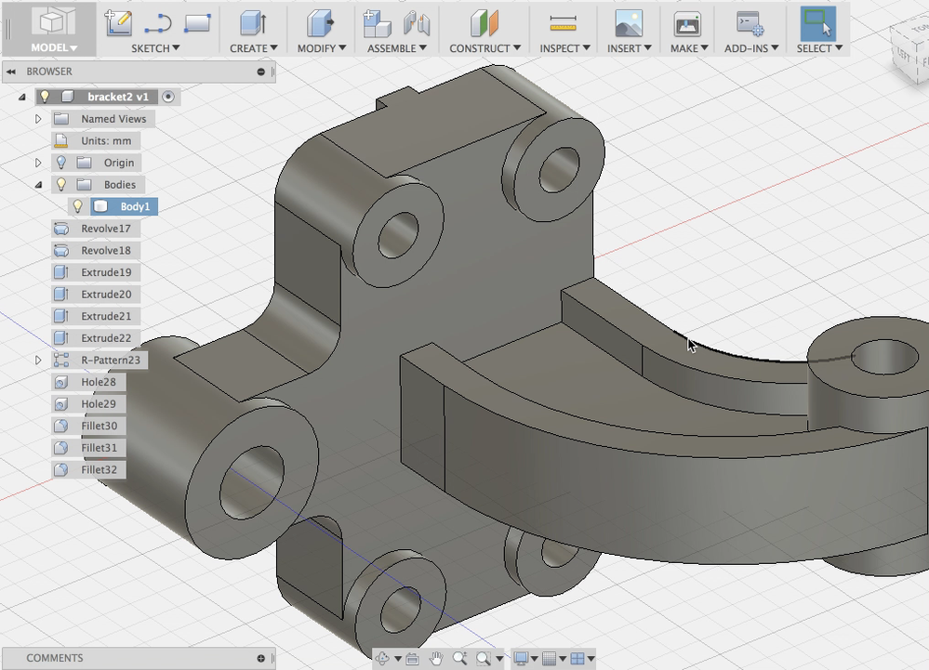Expand the Named Views folder

coord(38,119)
